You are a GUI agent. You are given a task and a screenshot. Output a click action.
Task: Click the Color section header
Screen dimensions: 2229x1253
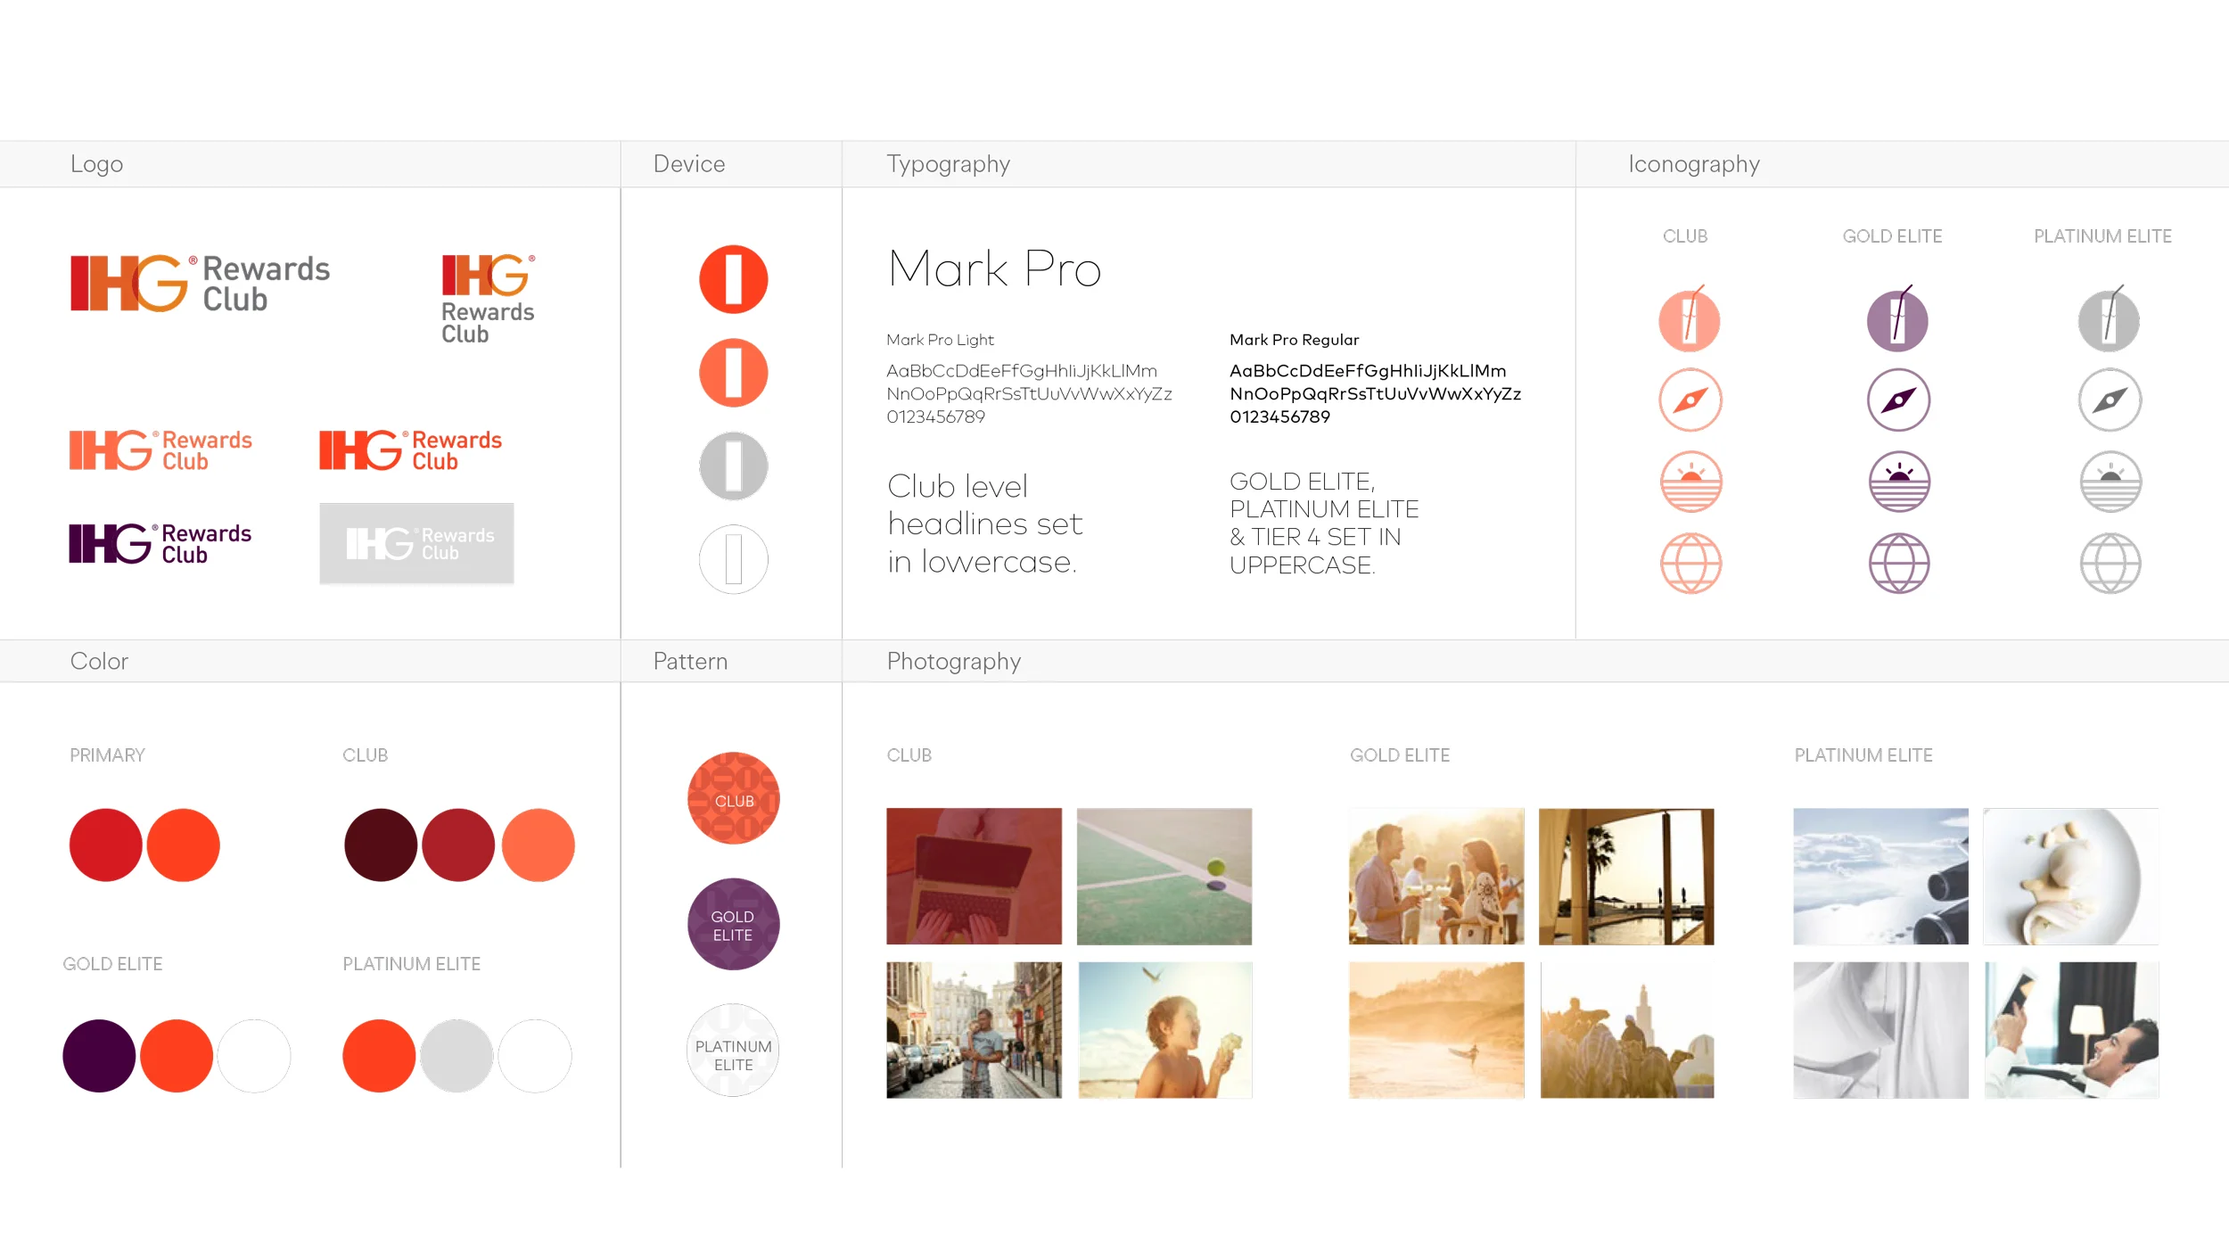[99, 661]
